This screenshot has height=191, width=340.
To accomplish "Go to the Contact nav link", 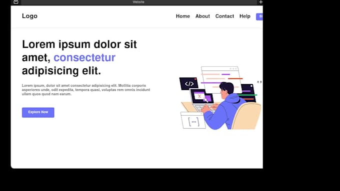I will (224, 16).
